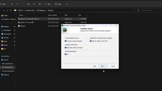Screen dimensions: 162x91
Task: Click the Share icon in Explorer toolbar
Action: [x=34, y=4]
